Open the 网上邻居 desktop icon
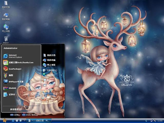Screen dimensions: 164x123 click(6, 28)
